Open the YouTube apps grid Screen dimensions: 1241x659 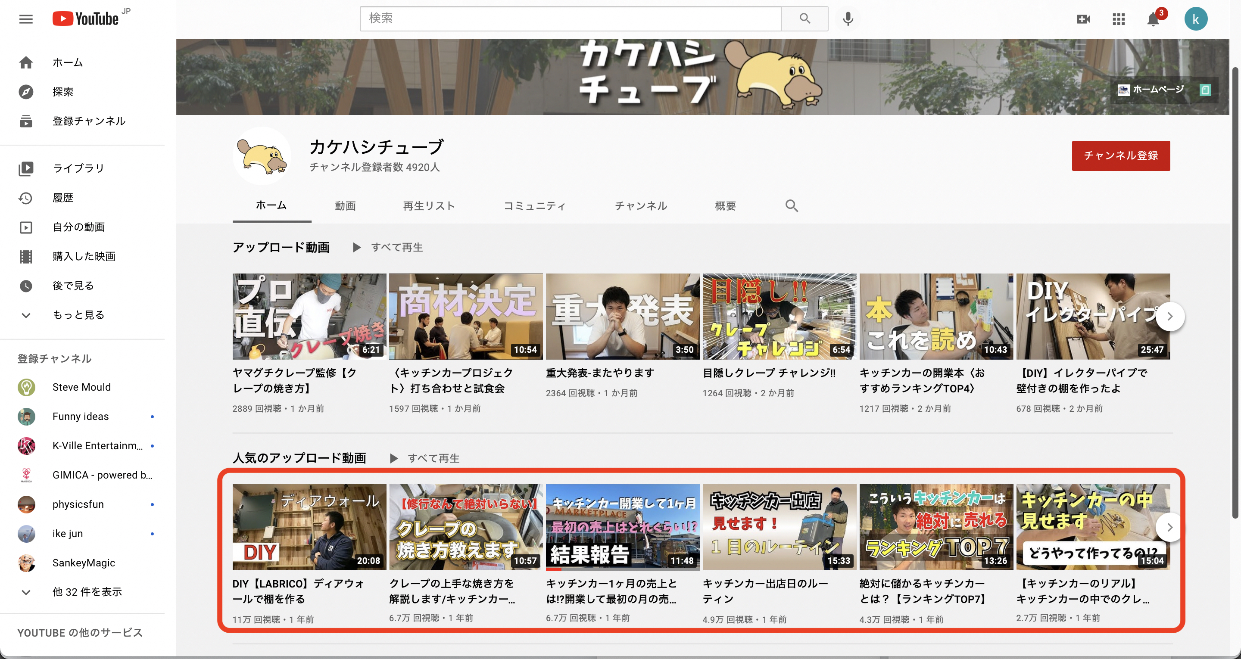[1118, 20]
